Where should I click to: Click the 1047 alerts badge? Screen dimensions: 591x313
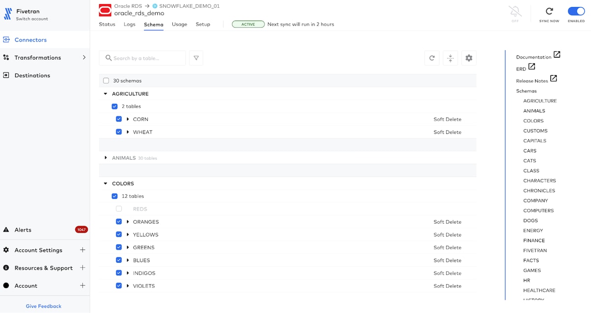81,230
